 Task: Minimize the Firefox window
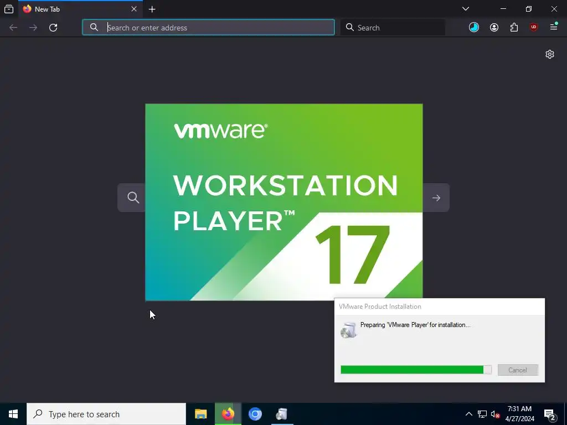[x=503, y=9]
